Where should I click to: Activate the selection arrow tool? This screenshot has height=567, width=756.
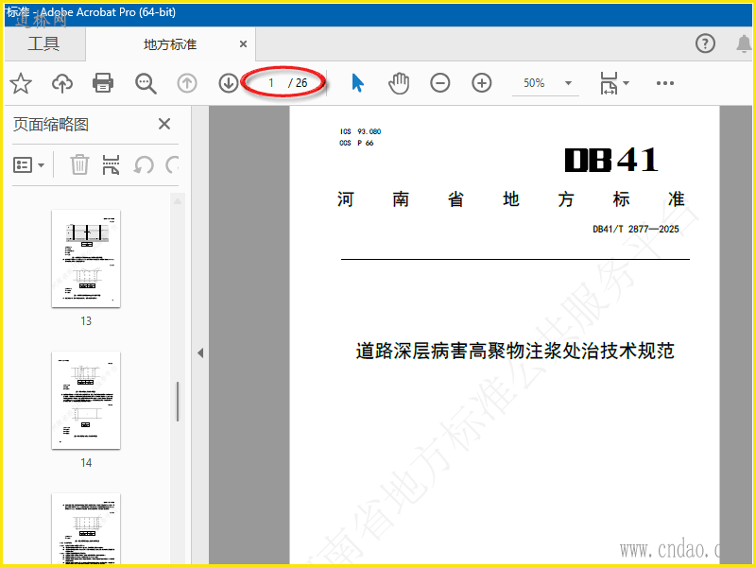pos(357,83)
